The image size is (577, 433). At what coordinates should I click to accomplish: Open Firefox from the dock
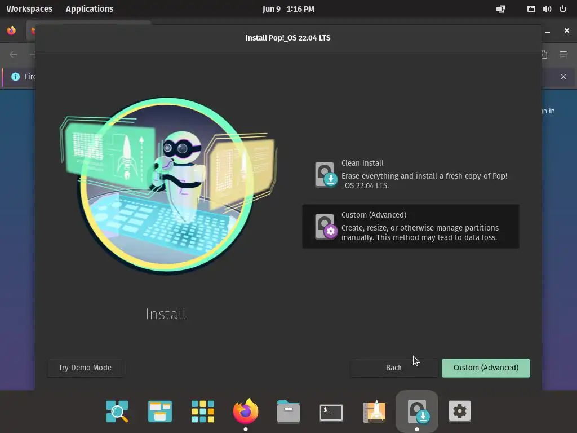[246, 411]
